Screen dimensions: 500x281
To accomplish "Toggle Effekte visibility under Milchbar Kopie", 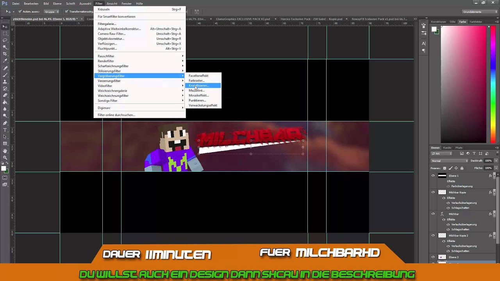I will pyautogui.click(x=444, y=198).
